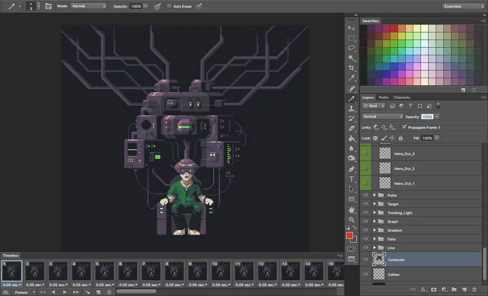Switch to the Paths tab
Viewport: 488px width, 296px height.
tap(384, 98)
